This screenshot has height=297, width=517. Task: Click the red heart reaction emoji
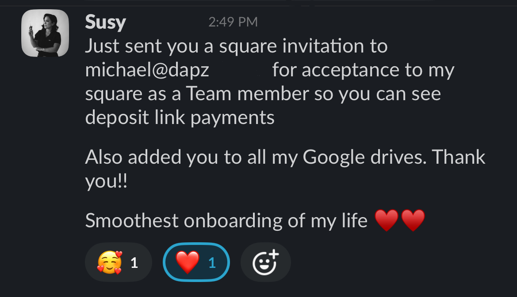pyautogui.click(x=188, y=263)
